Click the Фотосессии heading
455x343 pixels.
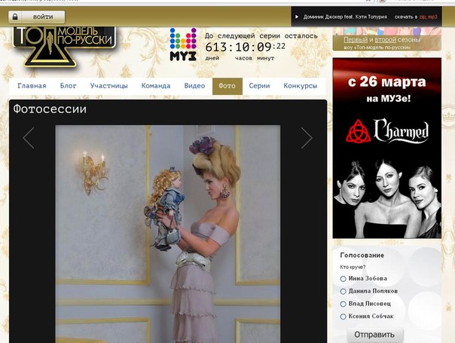click(x=50, y=109)
